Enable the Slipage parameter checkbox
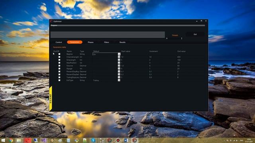Image resolution: width=255 pixels, height=143 pixels. pyautogui.click(x=59, y=69)
